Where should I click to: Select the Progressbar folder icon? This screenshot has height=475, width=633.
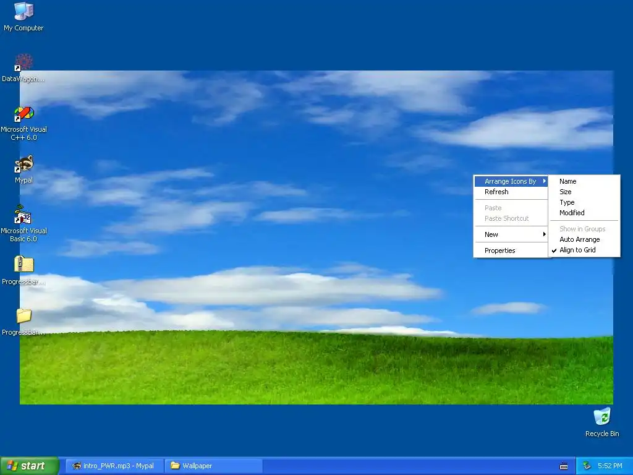tap(24, 315)
